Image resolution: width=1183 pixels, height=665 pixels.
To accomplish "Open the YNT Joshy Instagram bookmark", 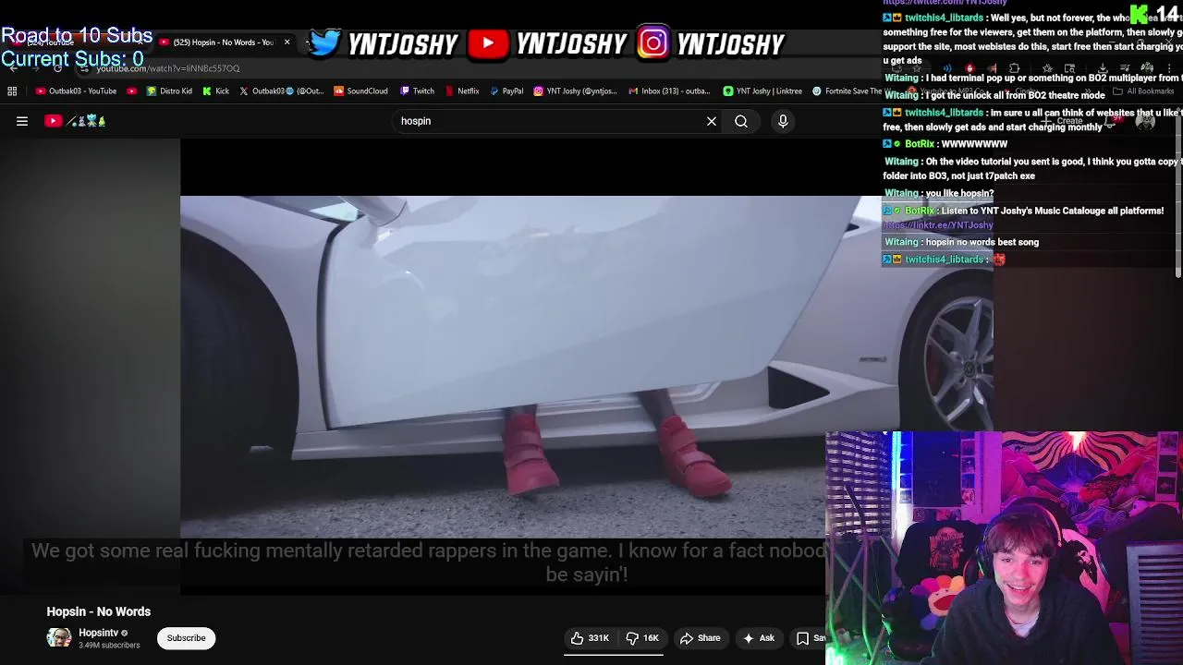I will [575, 91].
